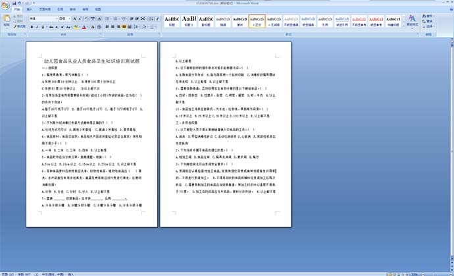Image resolution: width=454 pixels, height=276 pixels.
Task: Click the Paste icon
Action: click(6, 22)
